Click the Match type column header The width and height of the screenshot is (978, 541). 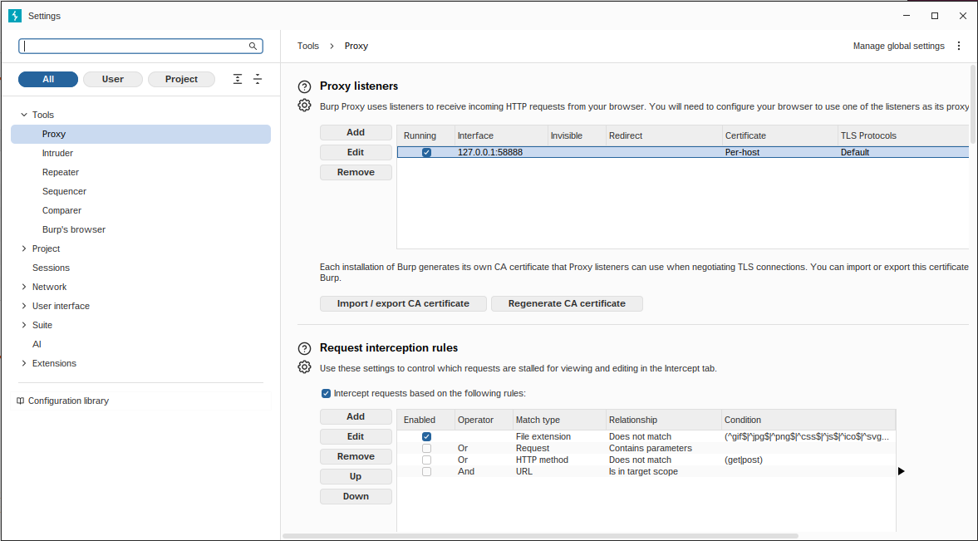[x=559, y=420]
